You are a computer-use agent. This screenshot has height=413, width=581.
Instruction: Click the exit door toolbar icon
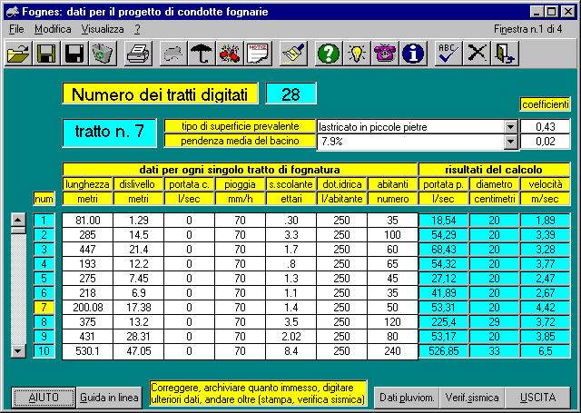[504, 54]
